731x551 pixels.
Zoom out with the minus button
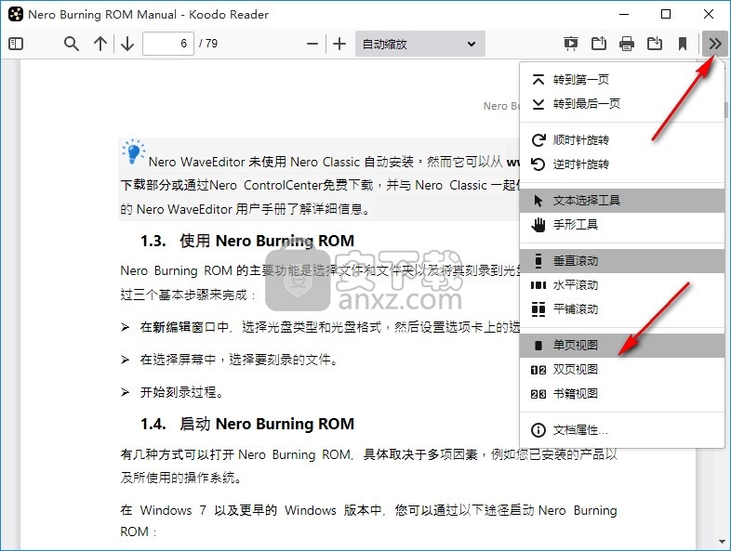(312, 44)
